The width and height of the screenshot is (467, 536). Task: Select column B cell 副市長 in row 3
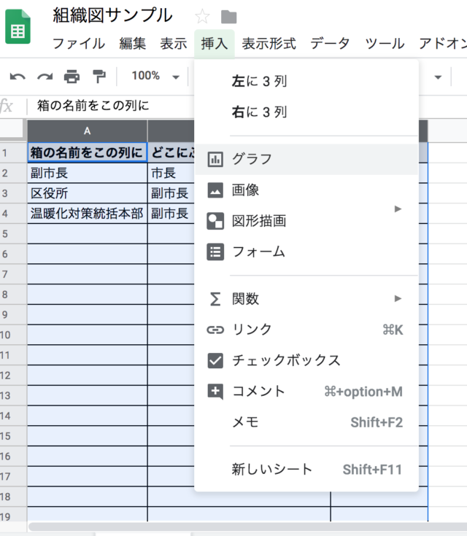(171, 193)
